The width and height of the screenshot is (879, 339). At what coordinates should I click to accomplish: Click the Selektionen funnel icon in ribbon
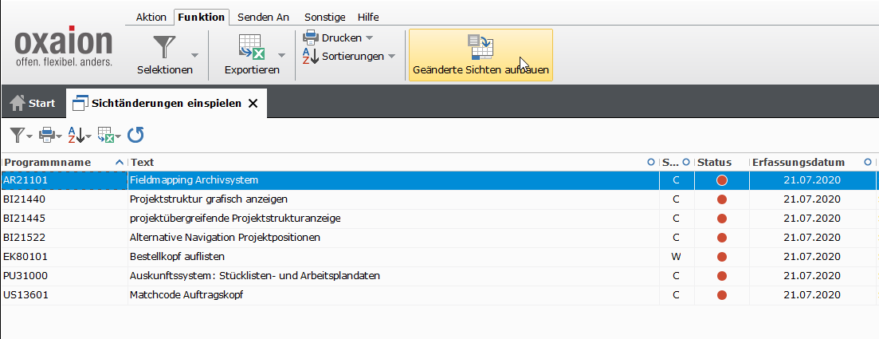[164, 48]
